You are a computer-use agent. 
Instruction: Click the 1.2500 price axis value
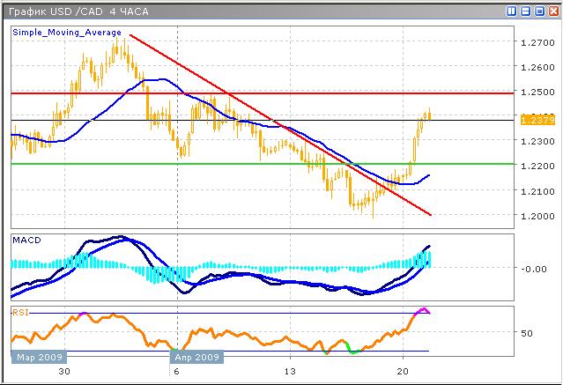[x=537, y=92]
